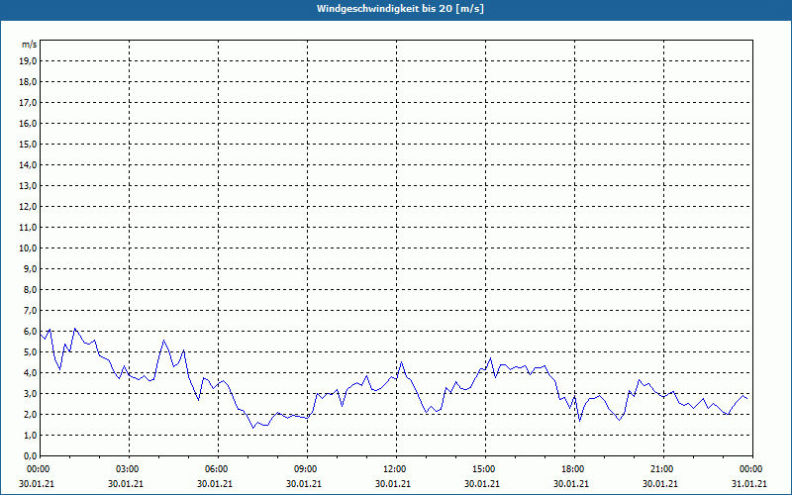
Task: Click the "3,0" y-axis value
Action: (30, 393)
